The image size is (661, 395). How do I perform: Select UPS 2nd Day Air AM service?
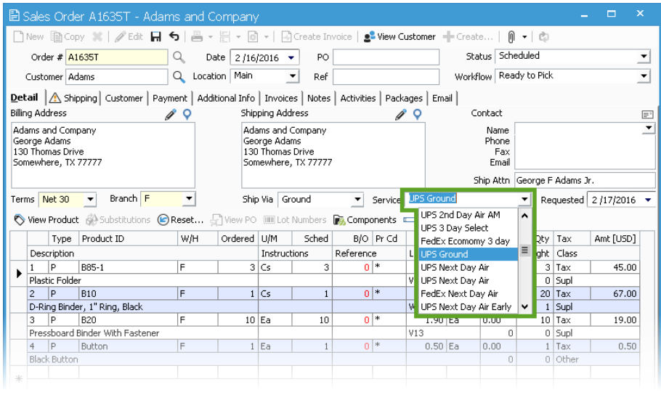click(x=469, y=215)
